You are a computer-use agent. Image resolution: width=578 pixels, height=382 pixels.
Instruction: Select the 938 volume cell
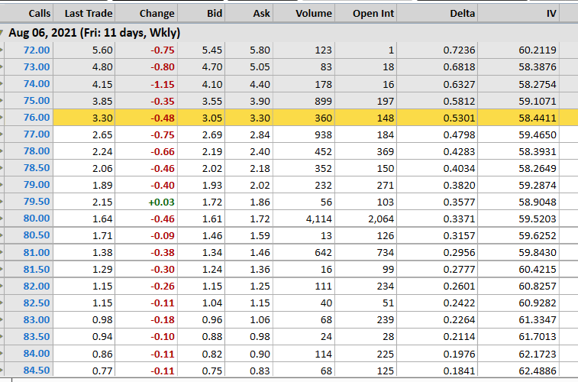323,135
